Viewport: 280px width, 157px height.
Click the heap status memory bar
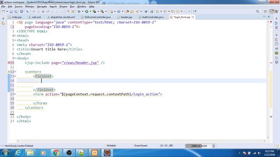199,146
